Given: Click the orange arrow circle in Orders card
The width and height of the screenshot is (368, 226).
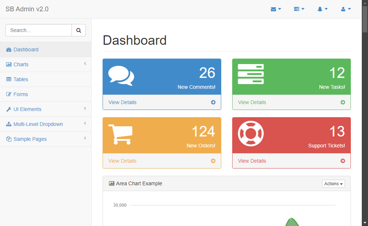Looking at the screenshot, I should pos(213,161).
